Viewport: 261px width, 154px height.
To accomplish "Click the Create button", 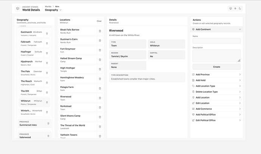I will (x=217, y=67).
